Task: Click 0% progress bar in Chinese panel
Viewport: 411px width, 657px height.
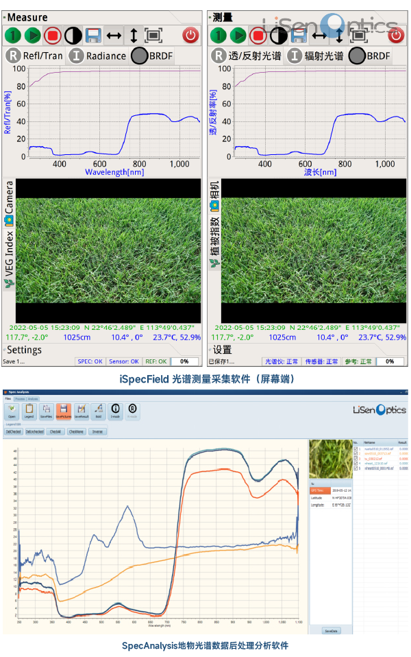Action: [390, 361]
